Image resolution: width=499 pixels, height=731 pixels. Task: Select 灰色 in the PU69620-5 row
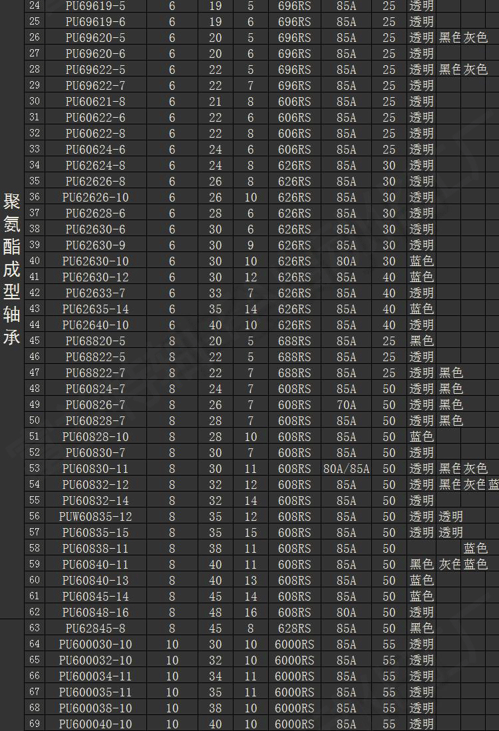476,38
